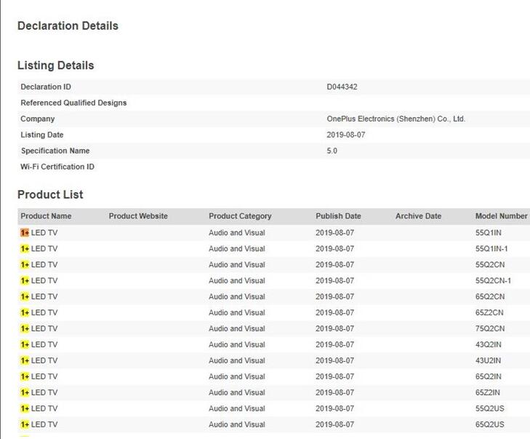Viewport: 530px width, 439px height.
Task: Click the Archive Date column header
Action: coord(418,216)
